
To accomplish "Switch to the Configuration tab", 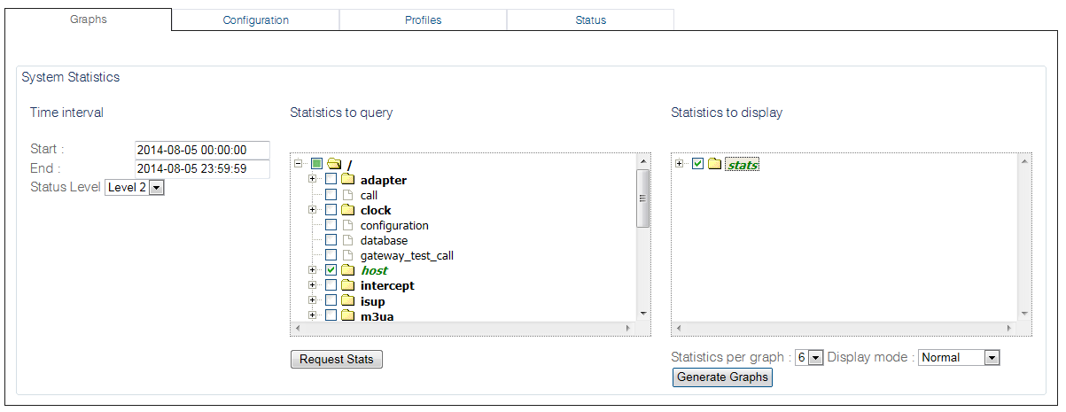I will 255,20.
